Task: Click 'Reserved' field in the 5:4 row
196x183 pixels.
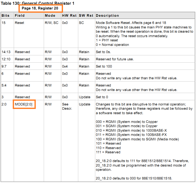Action: pos(22,85)
